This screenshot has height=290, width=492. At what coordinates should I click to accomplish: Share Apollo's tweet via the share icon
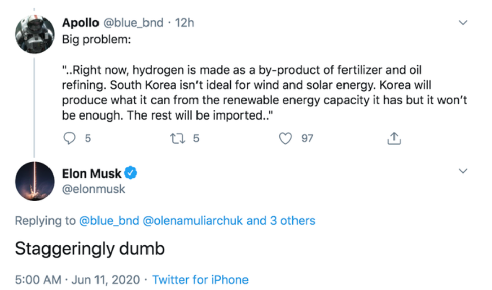click(394, 138)
